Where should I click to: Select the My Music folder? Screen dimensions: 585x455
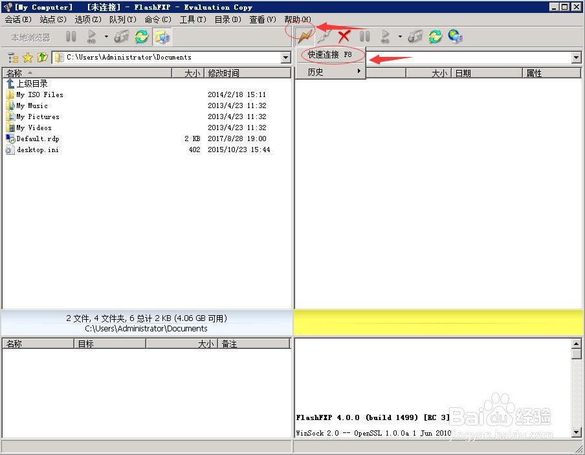[x=27, y=105]
